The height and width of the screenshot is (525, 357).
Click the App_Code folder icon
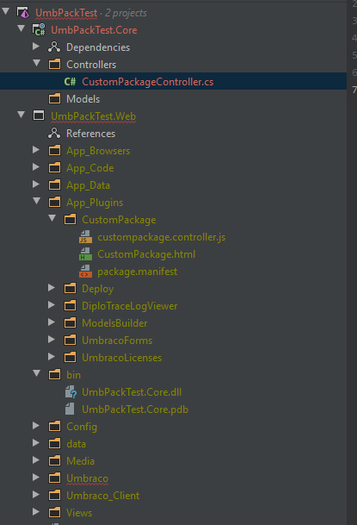tap(54, 168)
